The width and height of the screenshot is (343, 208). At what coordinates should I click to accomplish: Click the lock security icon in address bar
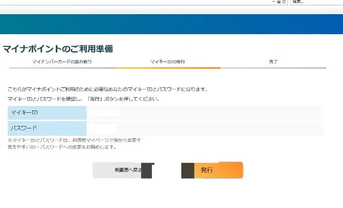tap(279, 2)
